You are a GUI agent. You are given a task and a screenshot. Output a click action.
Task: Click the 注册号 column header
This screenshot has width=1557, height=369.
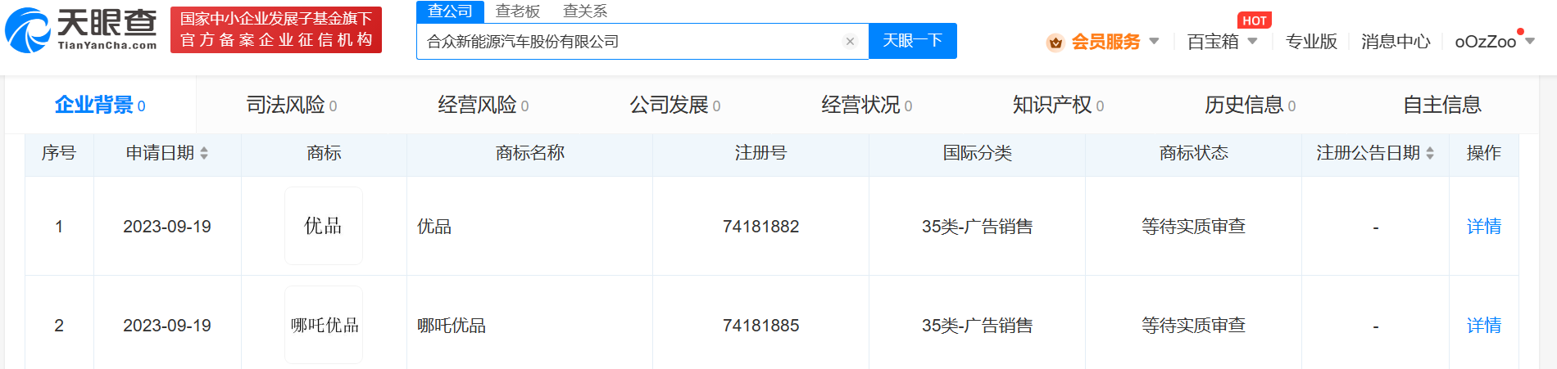pyautogui.click(x=760, y=153)
